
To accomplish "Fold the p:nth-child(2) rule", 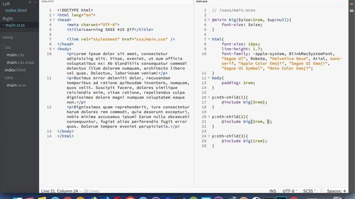I will click(x=209, y=117).
